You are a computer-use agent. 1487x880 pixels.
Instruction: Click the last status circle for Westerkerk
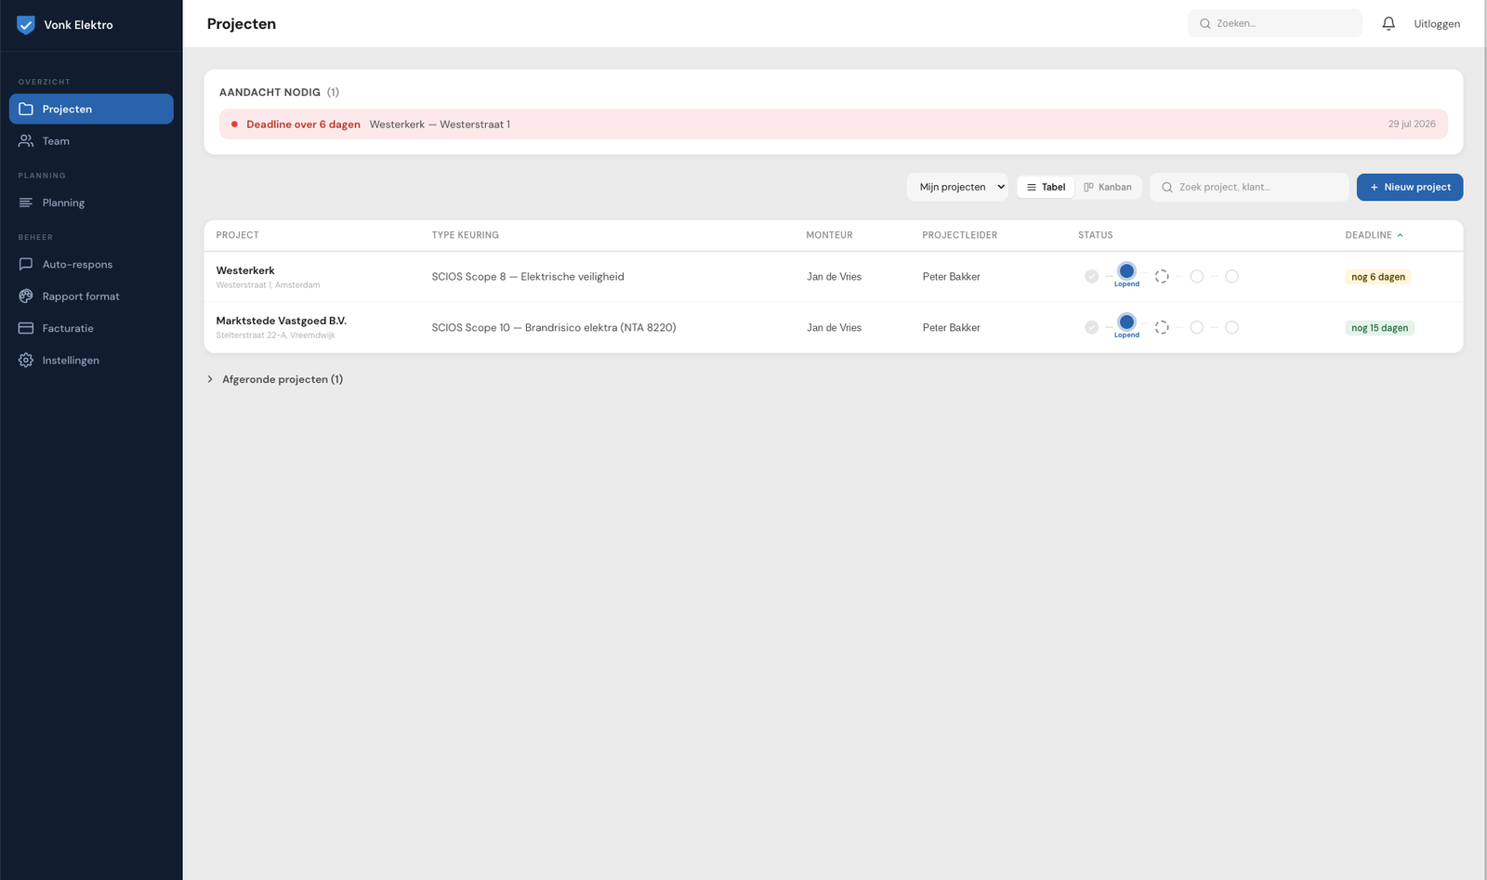(x=1231, y=276)
